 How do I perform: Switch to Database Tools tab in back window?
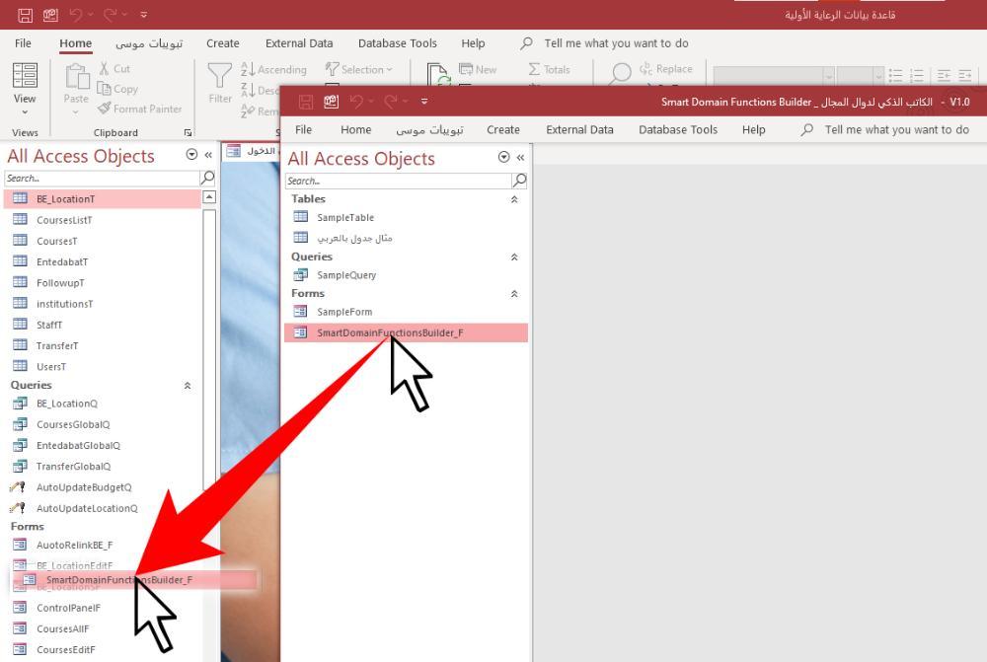(397, 43)
